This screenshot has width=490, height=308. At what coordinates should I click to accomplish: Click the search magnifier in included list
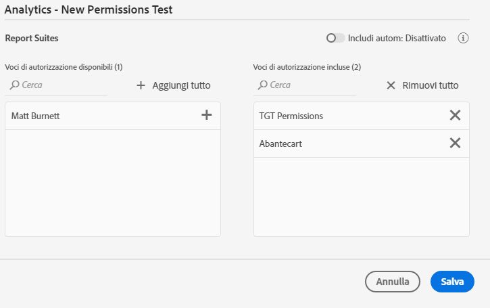[262, 85]
